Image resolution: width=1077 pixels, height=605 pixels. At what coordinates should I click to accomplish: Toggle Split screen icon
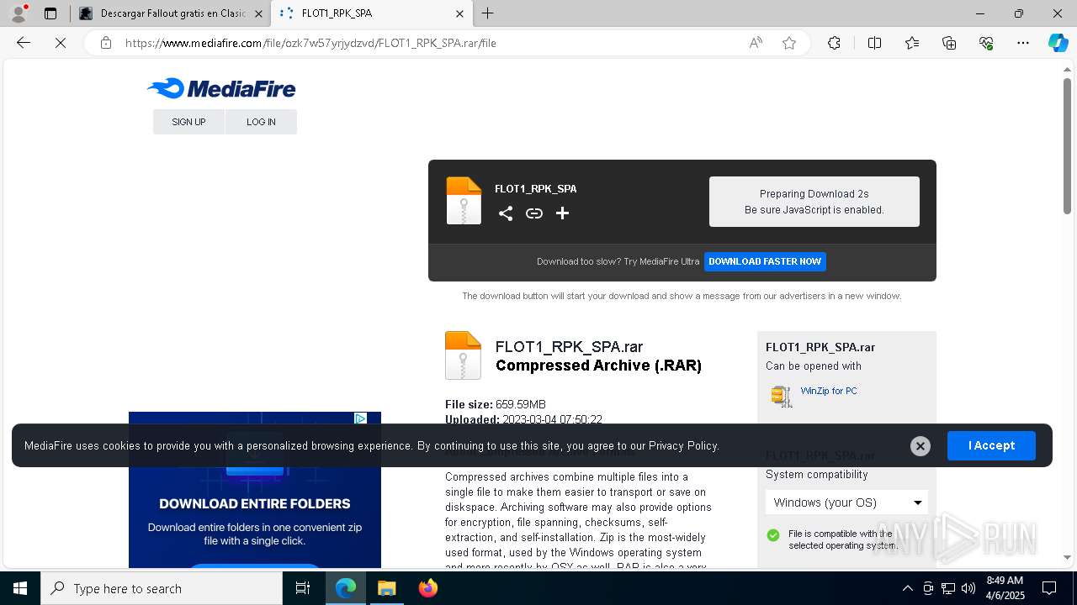[874, 43]
